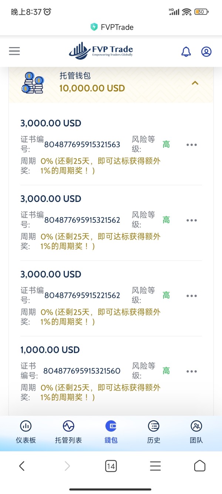Open the hamburger menu
The image size is (222, 494).
click(x=14, y=51)
